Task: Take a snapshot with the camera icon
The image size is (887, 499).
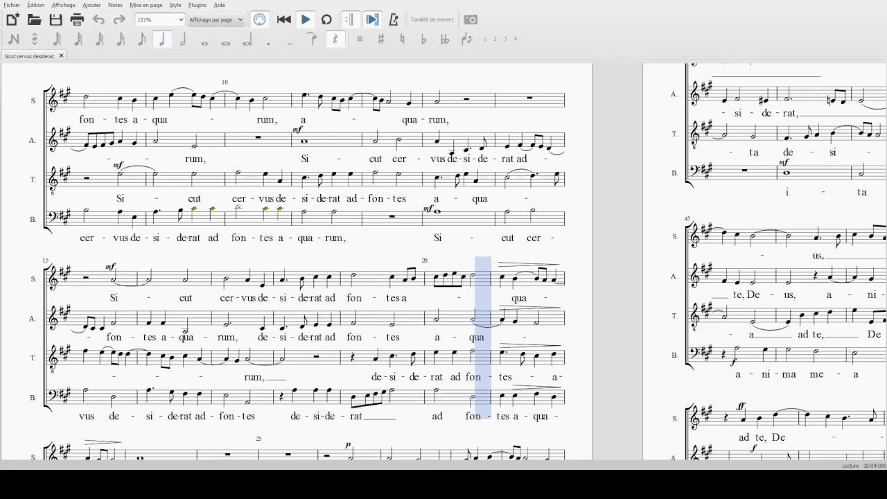Action: 471,19
